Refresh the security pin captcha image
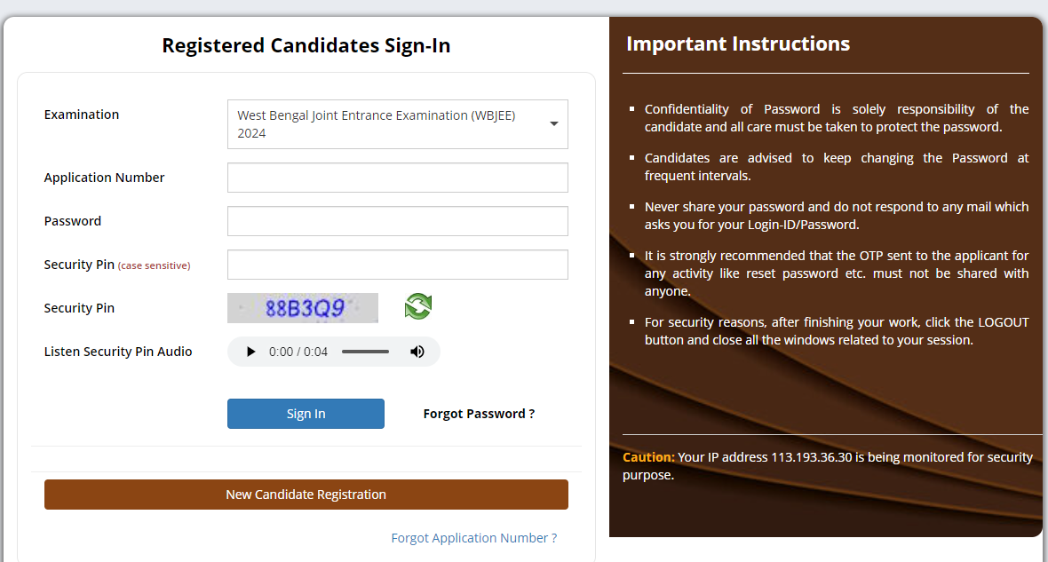This screenshot has width=1048, height=562. (417, 306)
